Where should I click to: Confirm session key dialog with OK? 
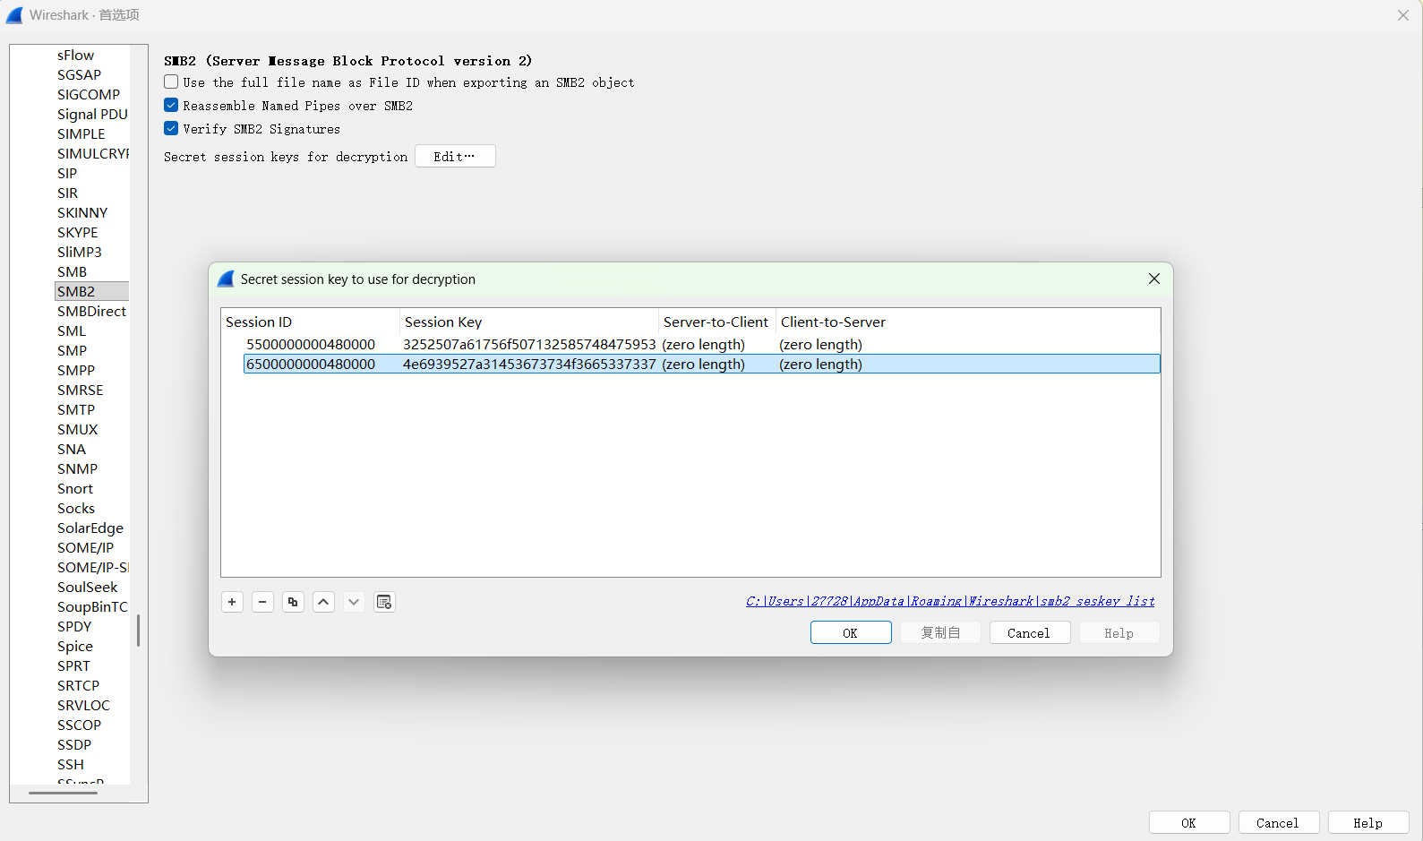(850, 633)
